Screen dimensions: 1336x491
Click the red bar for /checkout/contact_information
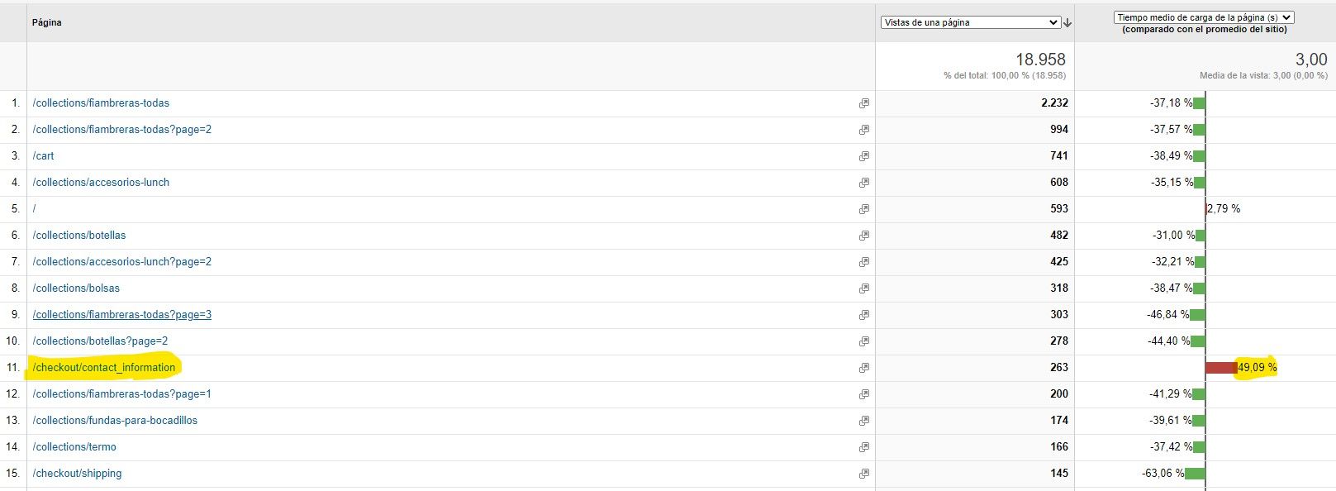[1220, 368]
